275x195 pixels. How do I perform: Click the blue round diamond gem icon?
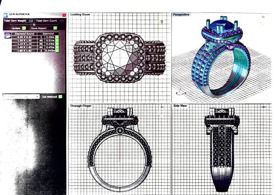[x=8, y=36]
